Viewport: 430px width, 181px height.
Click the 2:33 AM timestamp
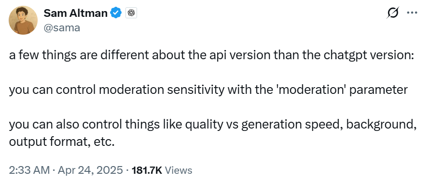(x=29, y=170)
